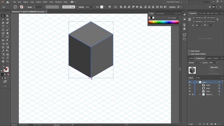Select the Rectangle tool
Screen dimensions: 224x126
3,30
